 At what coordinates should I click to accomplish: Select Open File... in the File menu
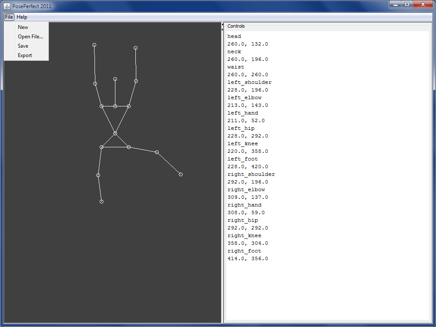[x=30, y=37]
